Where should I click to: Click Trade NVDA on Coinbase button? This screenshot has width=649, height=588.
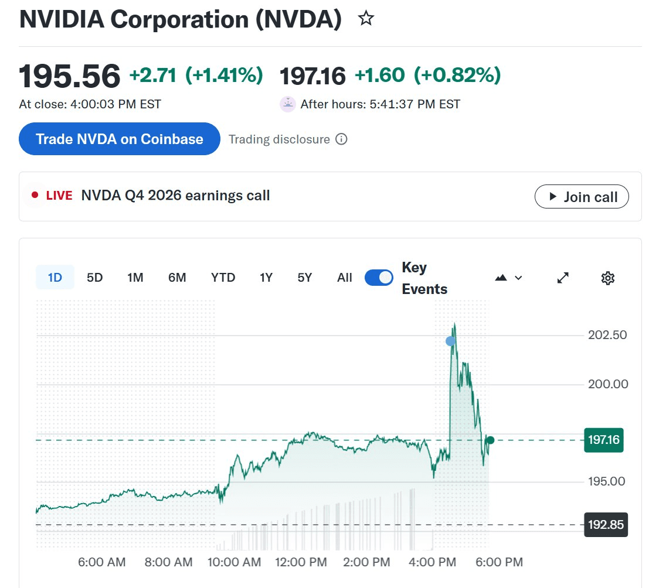120,139
